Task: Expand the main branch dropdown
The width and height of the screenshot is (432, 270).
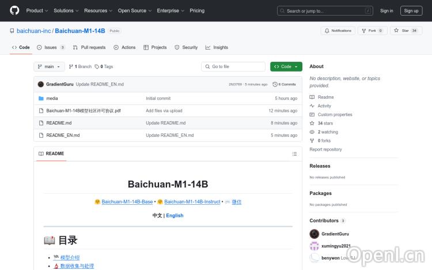Action: (49, 66)
